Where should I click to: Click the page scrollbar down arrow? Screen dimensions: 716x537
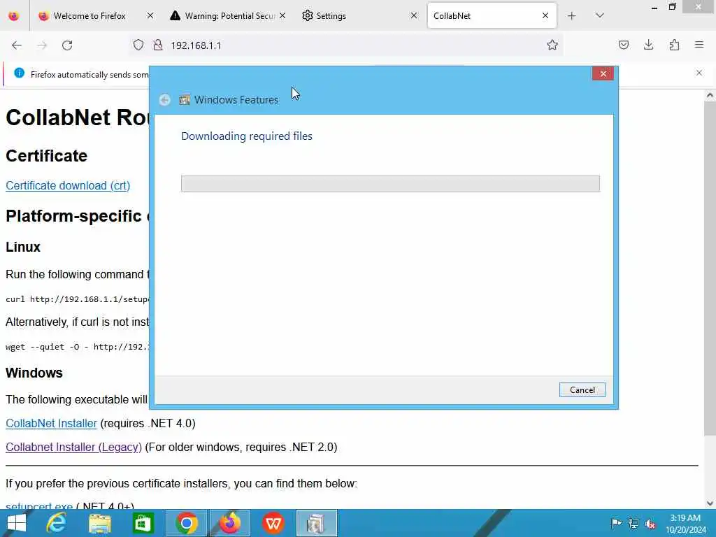pos(710,503)
